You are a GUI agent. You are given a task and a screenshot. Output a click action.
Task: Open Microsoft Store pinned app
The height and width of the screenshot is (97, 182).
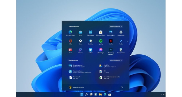[101, 33]
